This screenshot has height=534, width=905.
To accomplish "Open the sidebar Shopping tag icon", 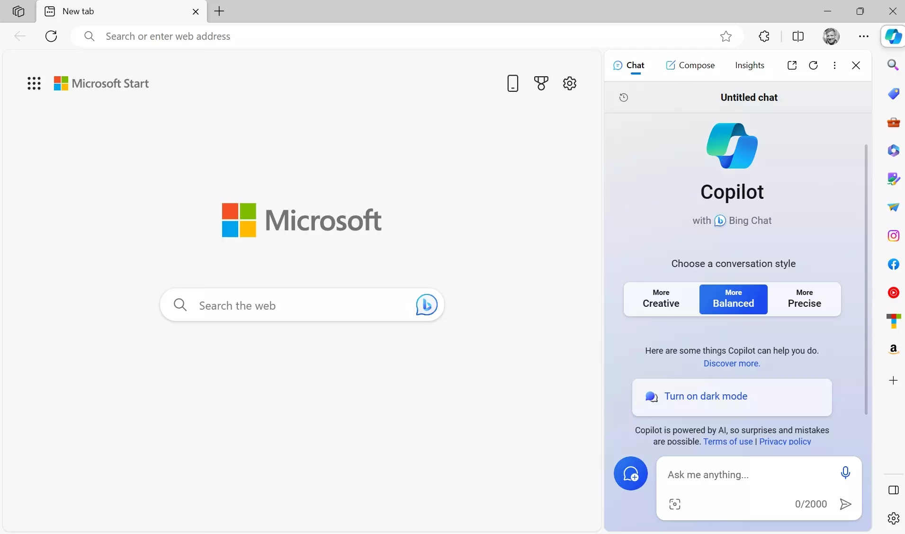I will pyautogui.click(x=893, y=94).
